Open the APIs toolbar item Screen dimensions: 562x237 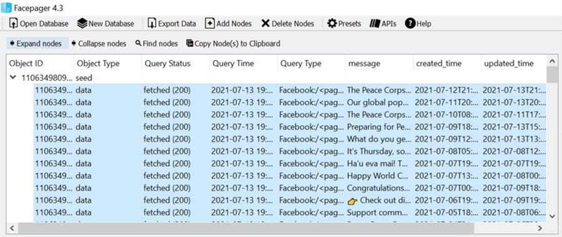click(x=375, y=24)
